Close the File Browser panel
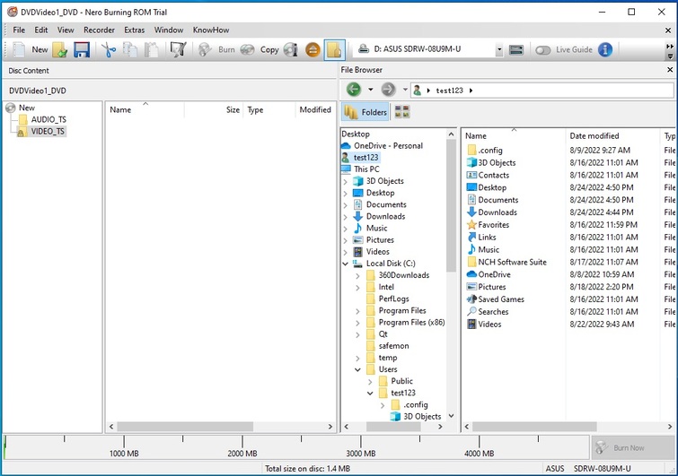Screen dimensions: 678x476 click(670, 70)
